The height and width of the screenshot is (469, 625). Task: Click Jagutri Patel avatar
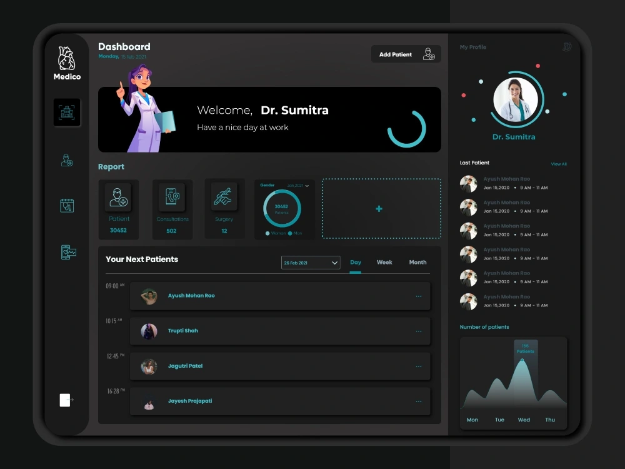(149, 366)
